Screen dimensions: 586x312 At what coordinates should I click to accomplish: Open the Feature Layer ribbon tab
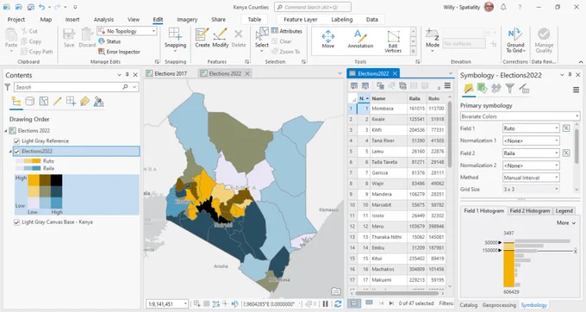301,20
